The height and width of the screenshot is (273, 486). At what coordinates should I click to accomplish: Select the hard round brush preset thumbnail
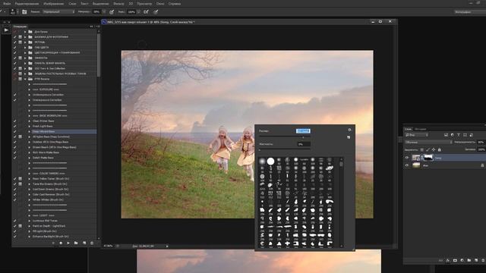pyautogui.click(x=270, y=161)
